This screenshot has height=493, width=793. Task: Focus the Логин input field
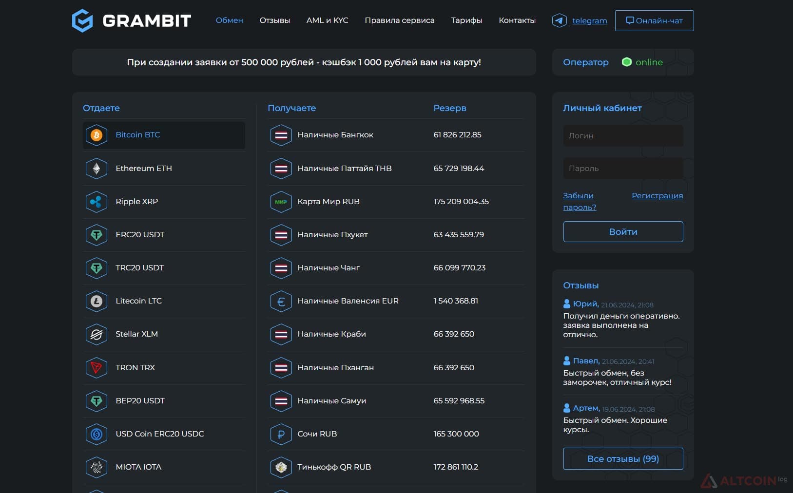[623, 135]
